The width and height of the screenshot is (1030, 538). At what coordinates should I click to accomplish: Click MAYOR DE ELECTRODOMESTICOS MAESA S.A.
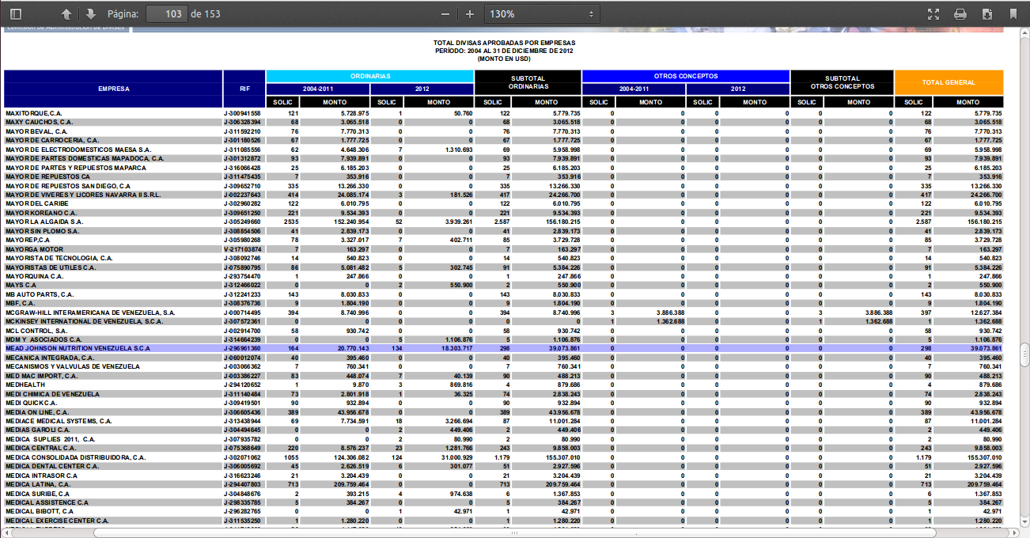point(78,150)
